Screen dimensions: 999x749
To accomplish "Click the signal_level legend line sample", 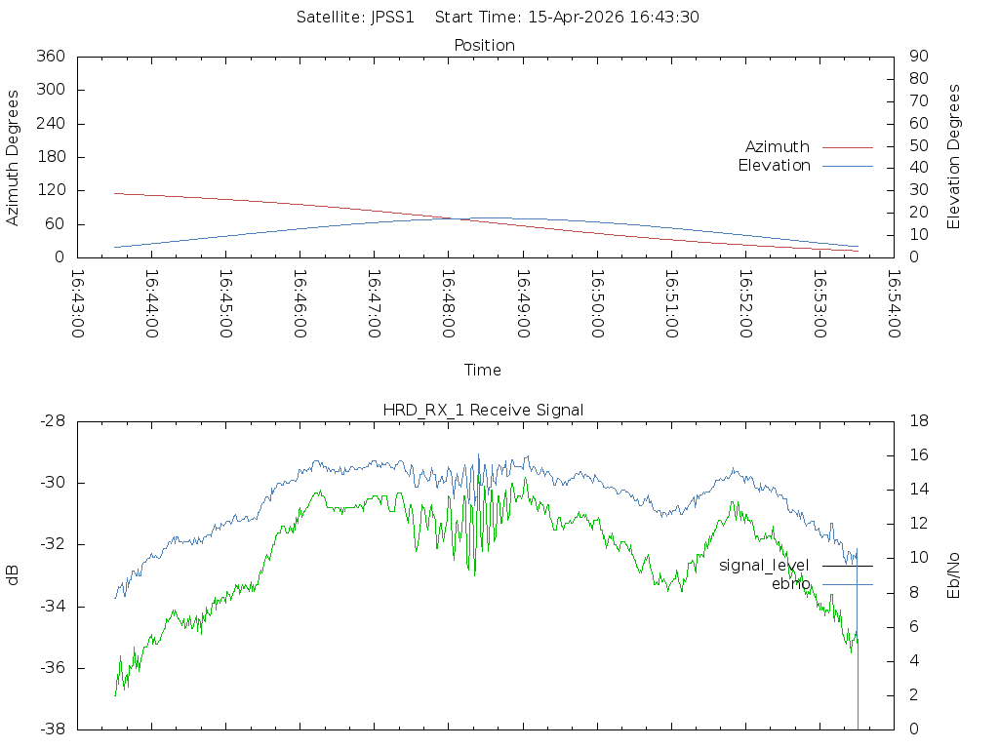I will tap(848, 566).
